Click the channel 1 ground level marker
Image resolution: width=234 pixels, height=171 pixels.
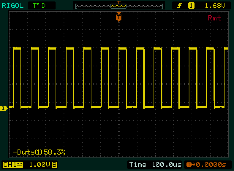(4, 108)
